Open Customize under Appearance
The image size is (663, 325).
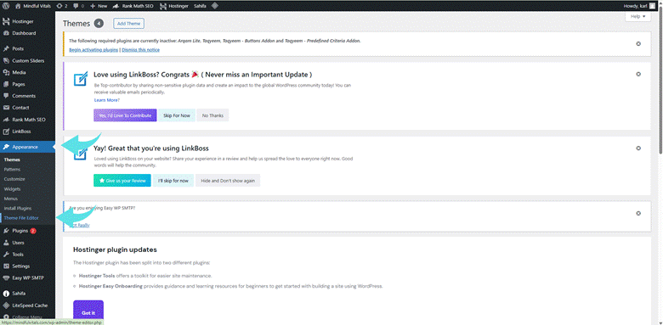tap(14, 179)
